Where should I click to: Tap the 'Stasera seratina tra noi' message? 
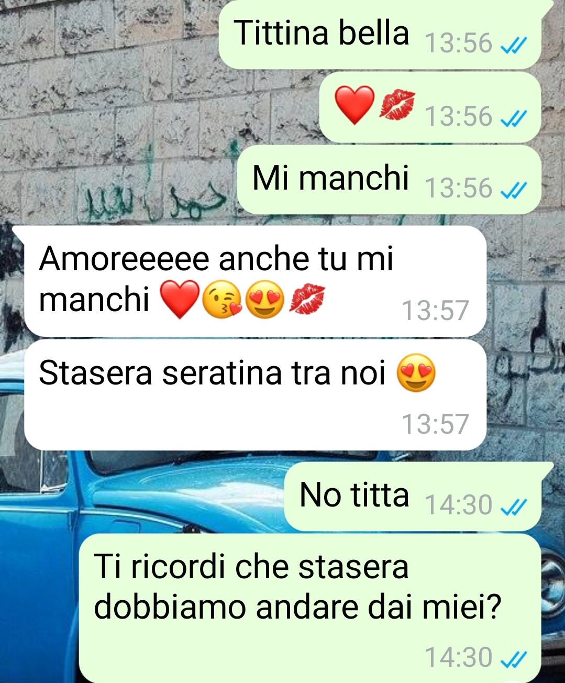point(255,394)
